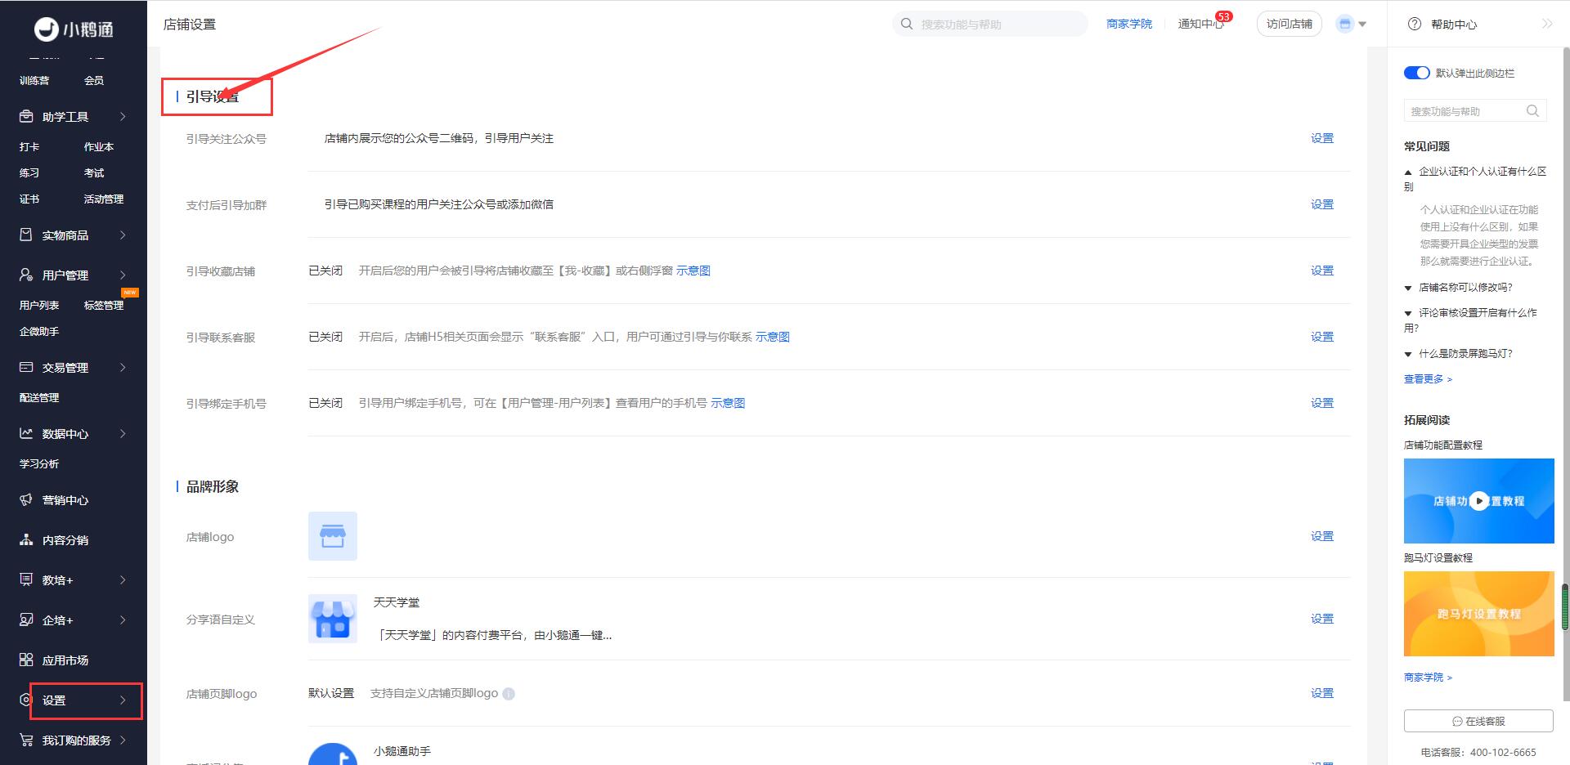Open the 营销中心 megaphone menu
Viewport: 1570px width, 765px height.
pos(65,500)
